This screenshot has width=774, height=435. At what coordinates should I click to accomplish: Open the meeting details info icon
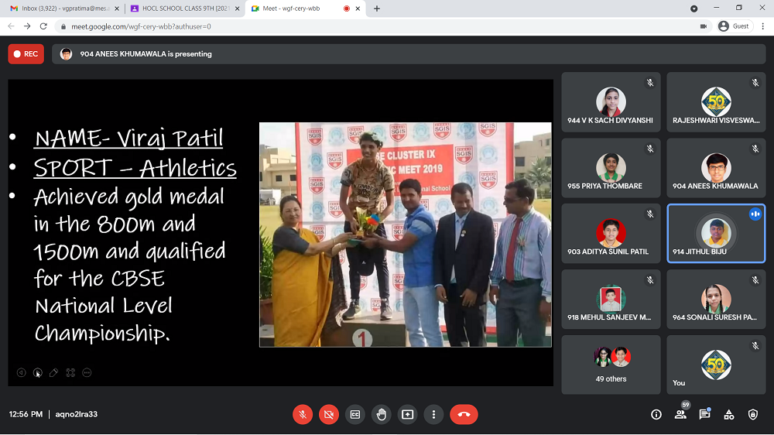656,415
